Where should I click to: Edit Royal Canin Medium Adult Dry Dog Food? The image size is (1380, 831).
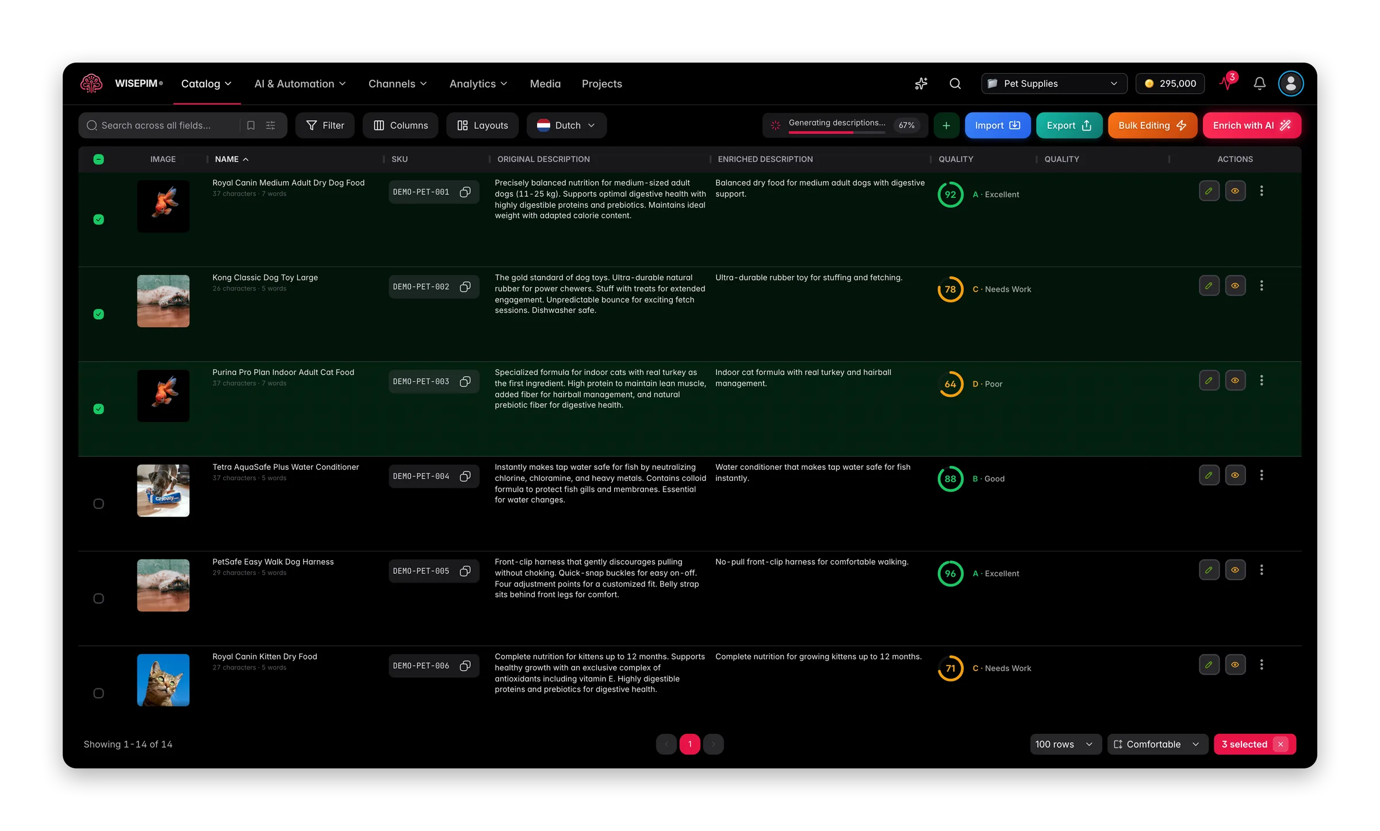[x=1209, y=191]
